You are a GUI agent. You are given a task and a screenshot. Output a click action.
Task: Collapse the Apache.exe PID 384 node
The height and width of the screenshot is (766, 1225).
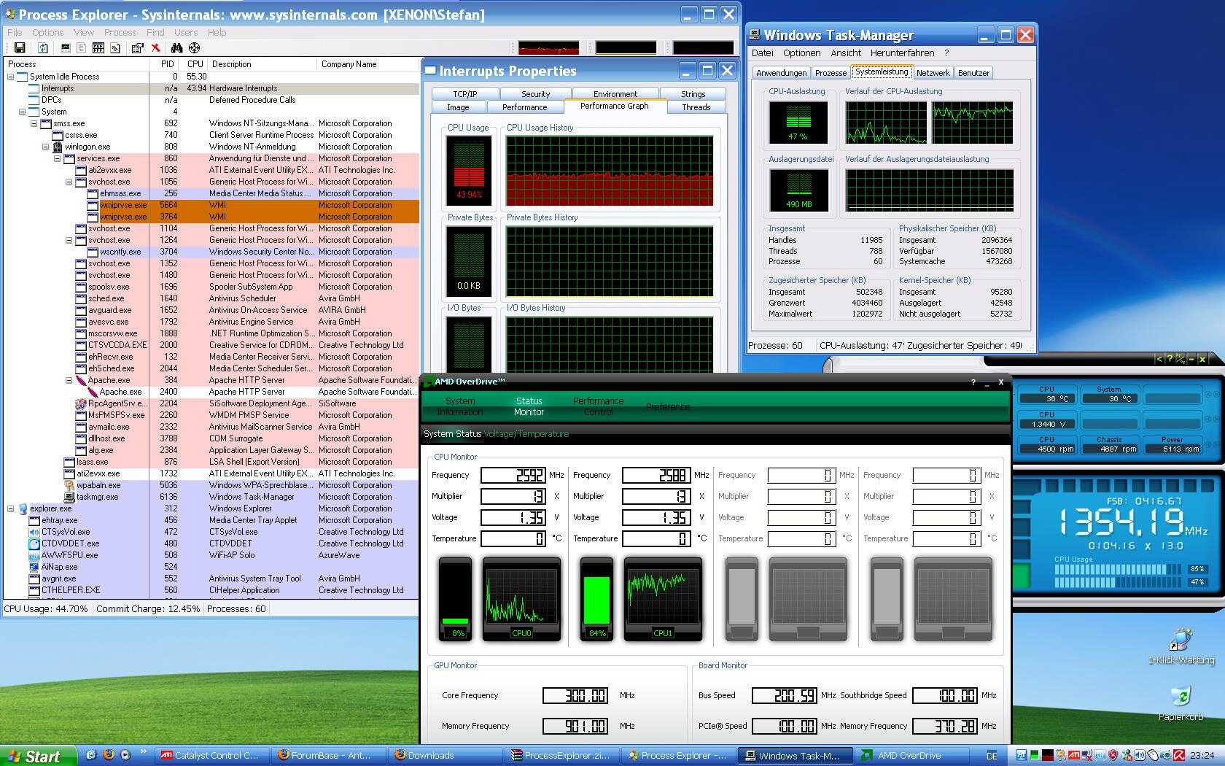69,380
